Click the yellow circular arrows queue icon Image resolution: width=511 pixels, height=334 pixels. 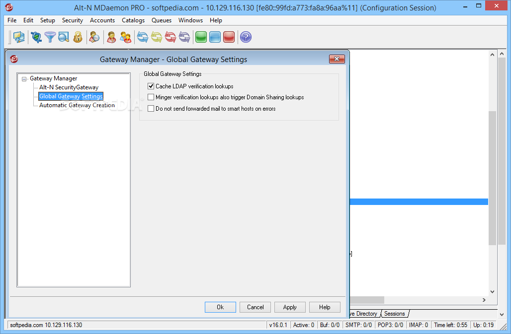(x=157, y=37)
